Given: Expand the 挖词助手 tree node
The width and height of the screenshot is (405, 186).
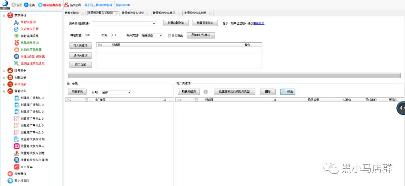Looking at the screenshot, I should [x=4, y=71].
